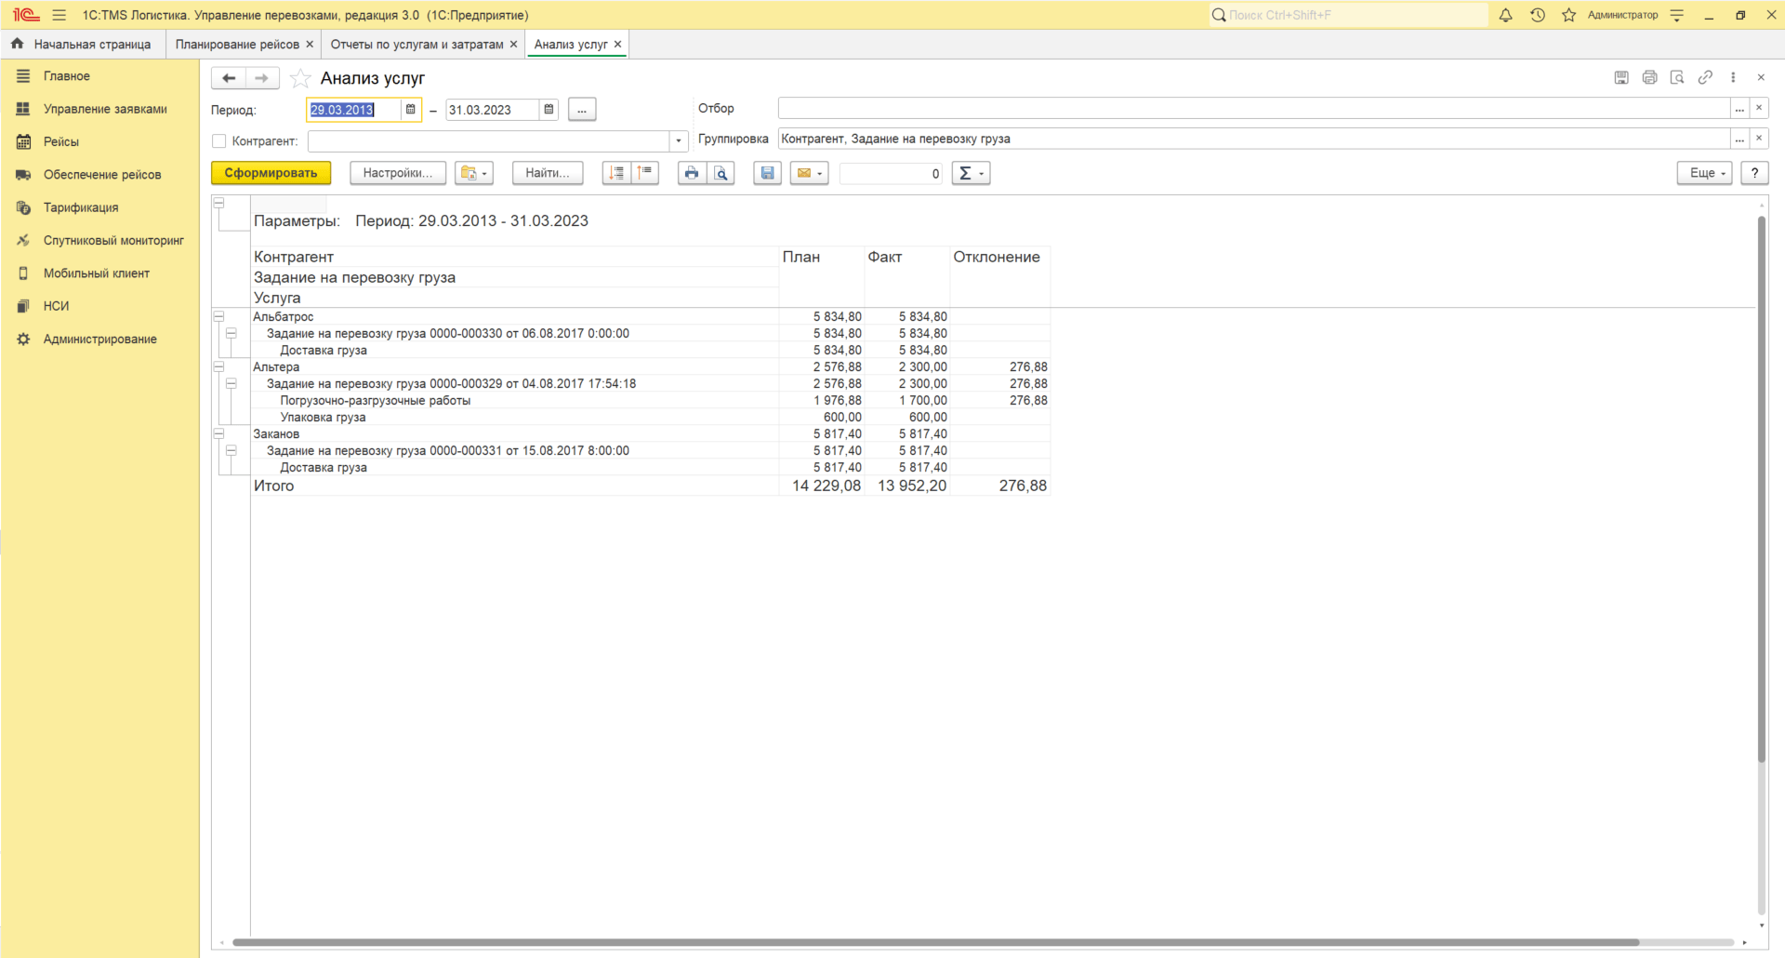Collapse the Альбатрос group row
Viewport: 1785px width, 958px height.
pyautogui.click(x=219, y=316)
